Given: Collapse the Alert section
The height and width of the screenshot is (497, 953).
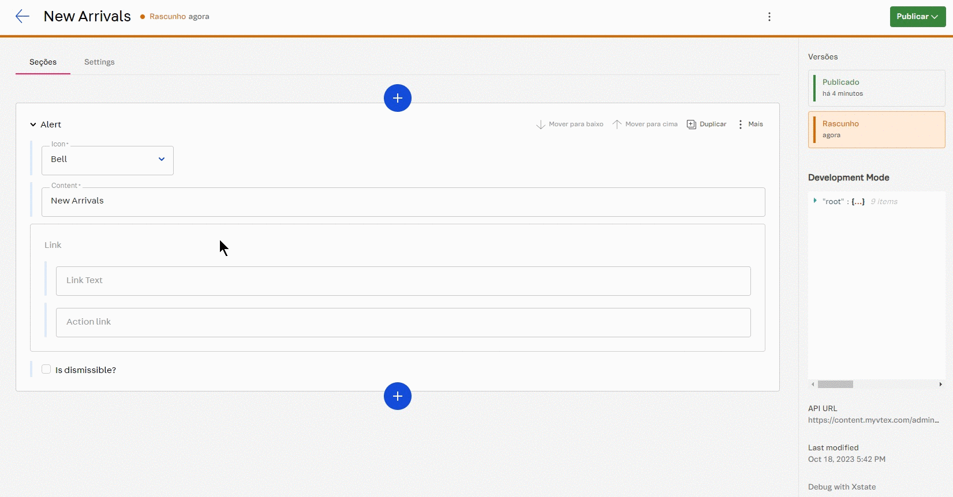Looking at the screenshot, I should click(x=33, y=125).
